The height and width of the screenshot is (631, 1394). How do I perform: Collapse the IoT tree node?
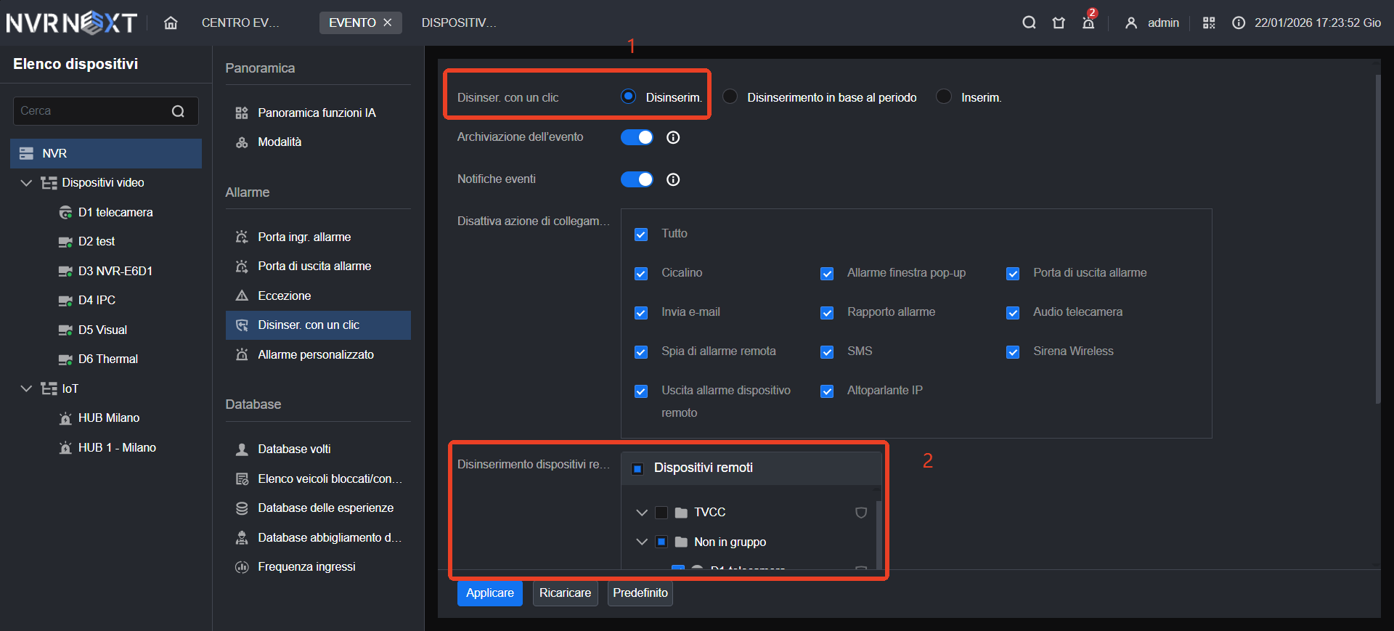(x=26, y=388)
